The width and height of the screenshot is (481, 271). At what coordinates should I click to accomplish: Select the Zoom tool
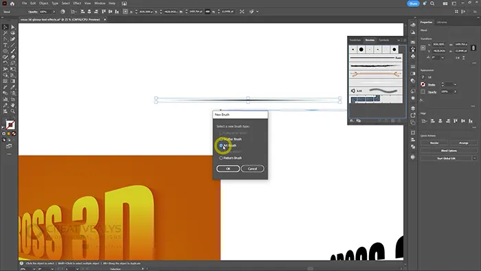click(x=13, y=111)
